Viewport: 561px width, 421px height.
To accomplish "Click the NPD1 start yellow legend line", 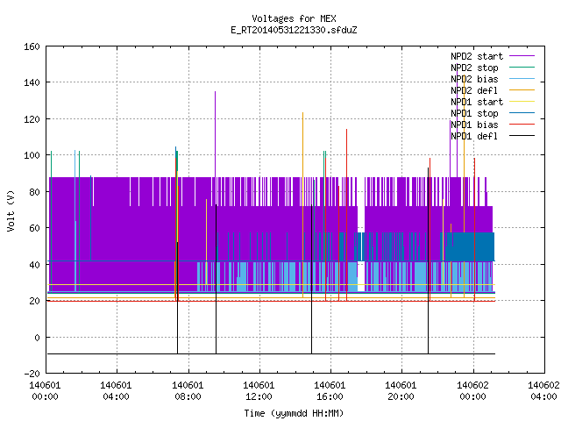I will pyautogui.click(x=522, y=102).
